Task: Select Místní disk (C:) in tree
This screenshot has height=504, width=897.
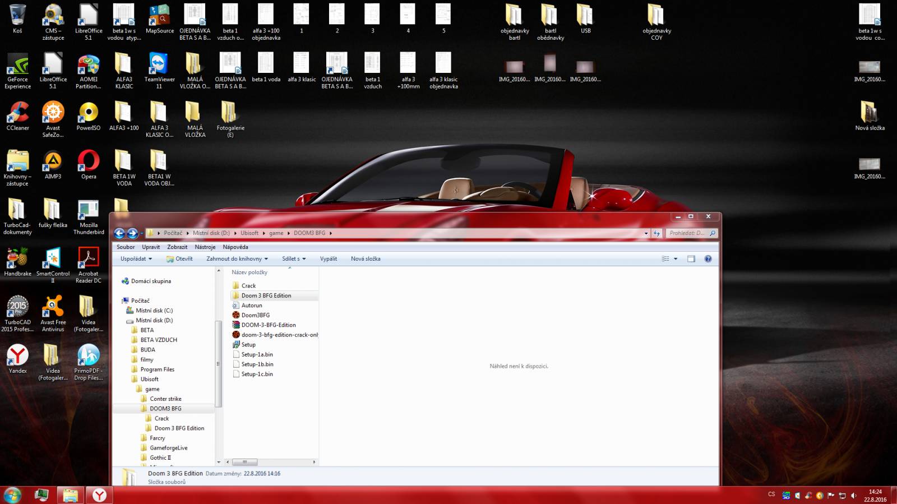Action: [154, 311]
